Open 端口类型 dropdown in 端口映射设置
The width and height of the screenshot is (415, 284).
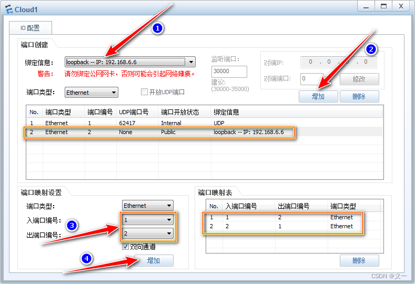pos(148,206)
